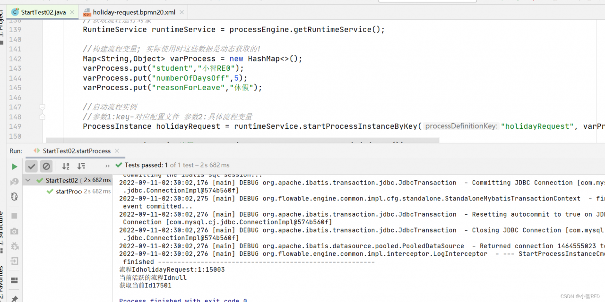Click line number 142 in gutter

click(15, 59)
